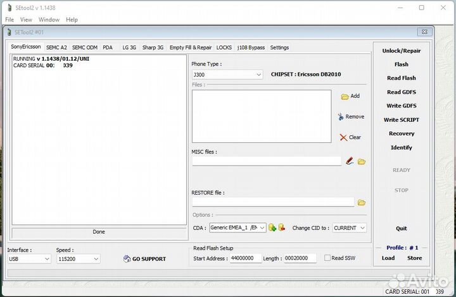This screenshot has width=456, height=297.
Task: Open the RESTORE file browse folder icon
Action: pyautogui.click(x=362, y=202)
